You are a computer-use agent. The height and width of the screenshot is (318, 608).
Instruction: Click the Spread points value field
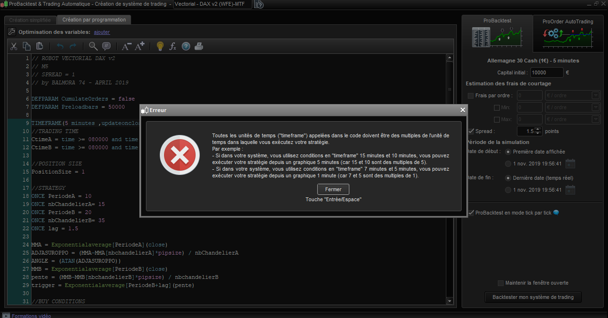(x=526, y=131)
